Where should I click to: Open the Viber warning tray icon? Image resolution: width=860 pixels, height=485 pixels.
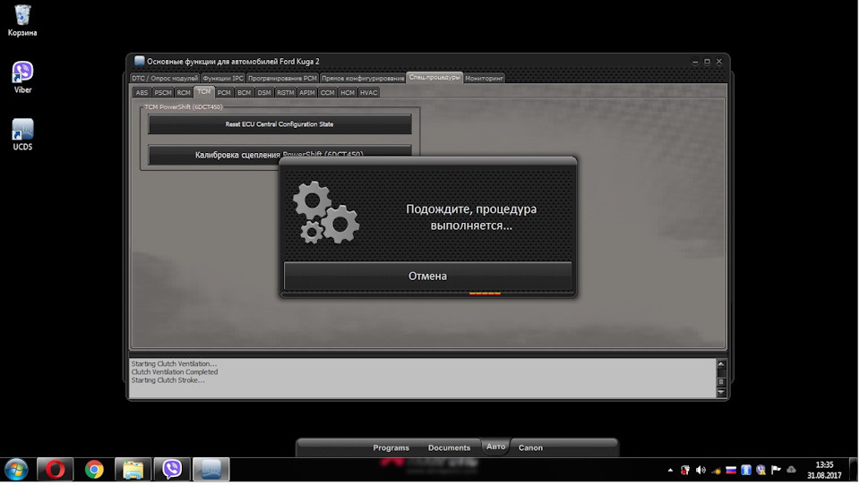(x=761, y=470)
